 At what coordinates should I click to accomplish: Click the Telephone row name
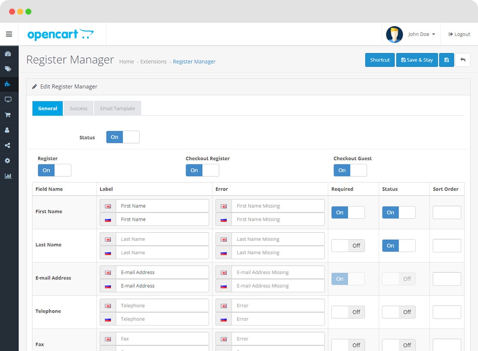tap(48, 311)
